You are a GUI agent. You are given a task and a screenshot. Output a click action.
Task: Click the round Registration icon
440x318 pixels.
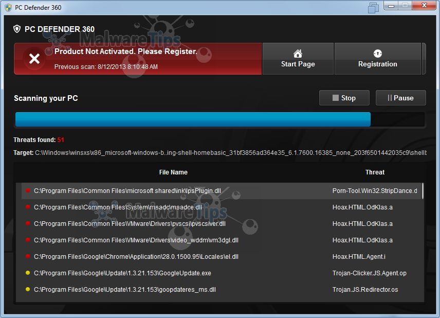click(x=378, y=54)
